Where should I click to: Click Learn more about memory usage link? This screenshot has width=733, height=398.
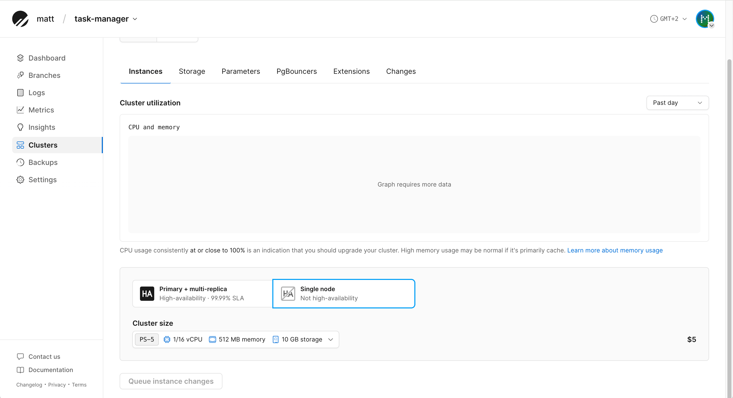tap(615, 250)
